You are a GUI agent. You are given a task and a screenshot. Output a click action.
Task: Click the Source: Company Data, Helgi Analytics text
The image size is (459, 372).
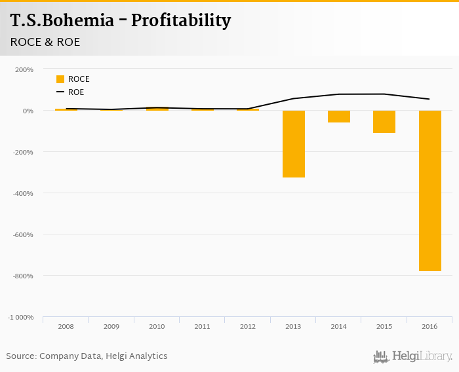point(87,356)
